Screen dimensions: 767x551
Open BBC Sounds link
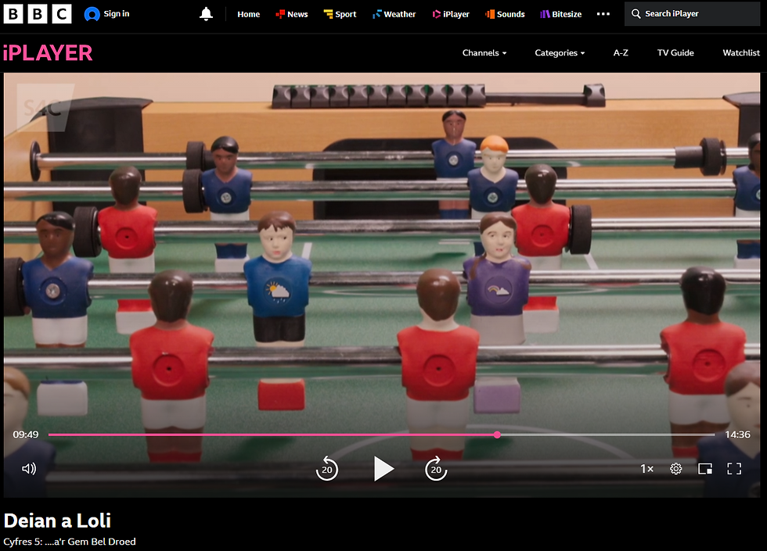505,14
